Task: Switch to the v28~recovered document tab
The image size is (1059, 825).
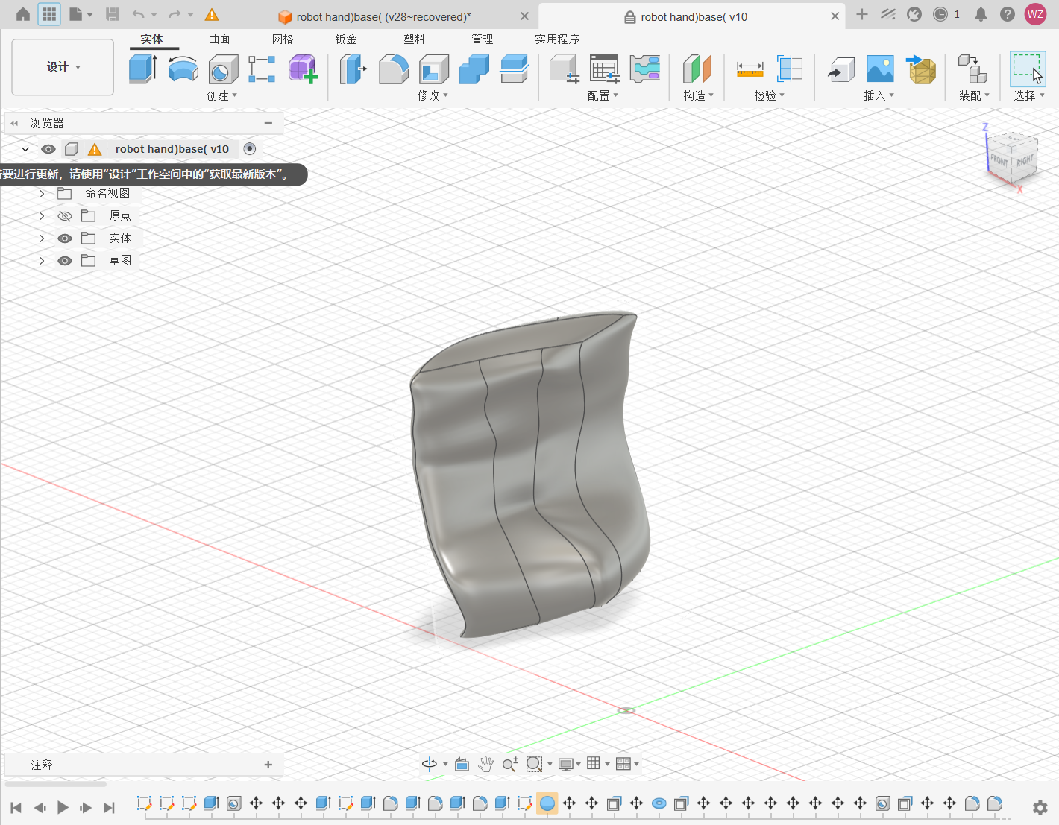Action: pos(384,16)
